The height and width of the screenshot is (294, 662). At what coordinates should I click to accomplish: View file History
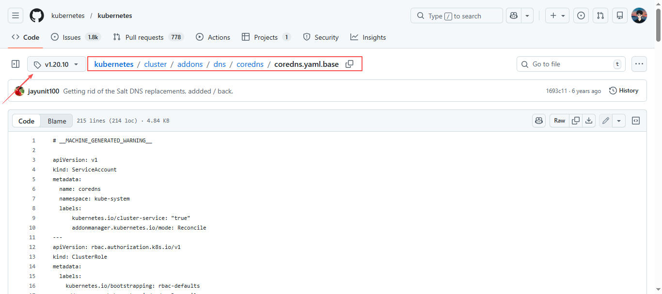[624, 91]
